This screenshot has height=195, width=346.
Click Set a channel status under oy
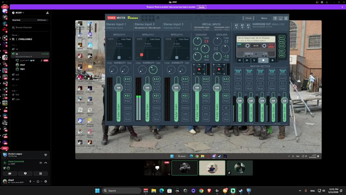24,57
